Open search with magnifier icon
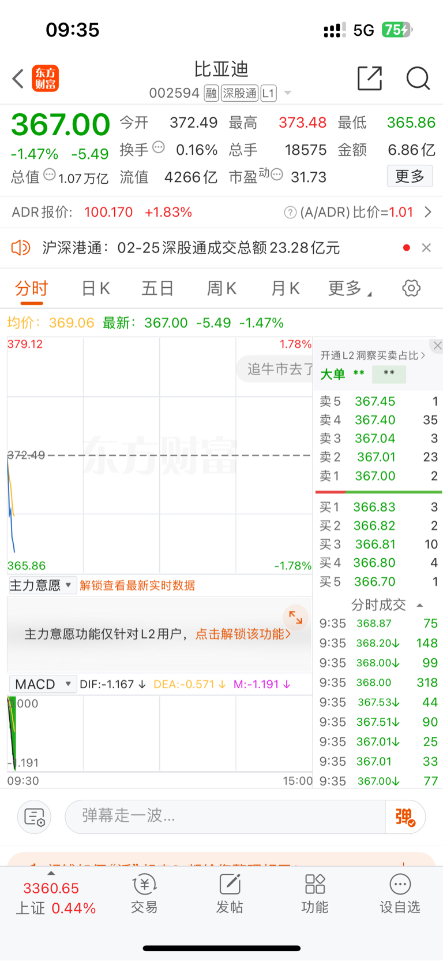 (418, 78)
